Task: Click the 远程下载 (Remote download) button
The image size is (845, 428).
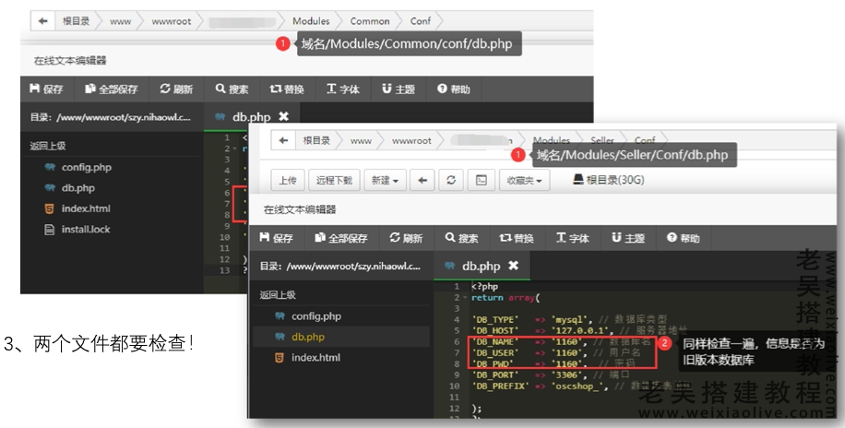Action: (x=333, y=181)
